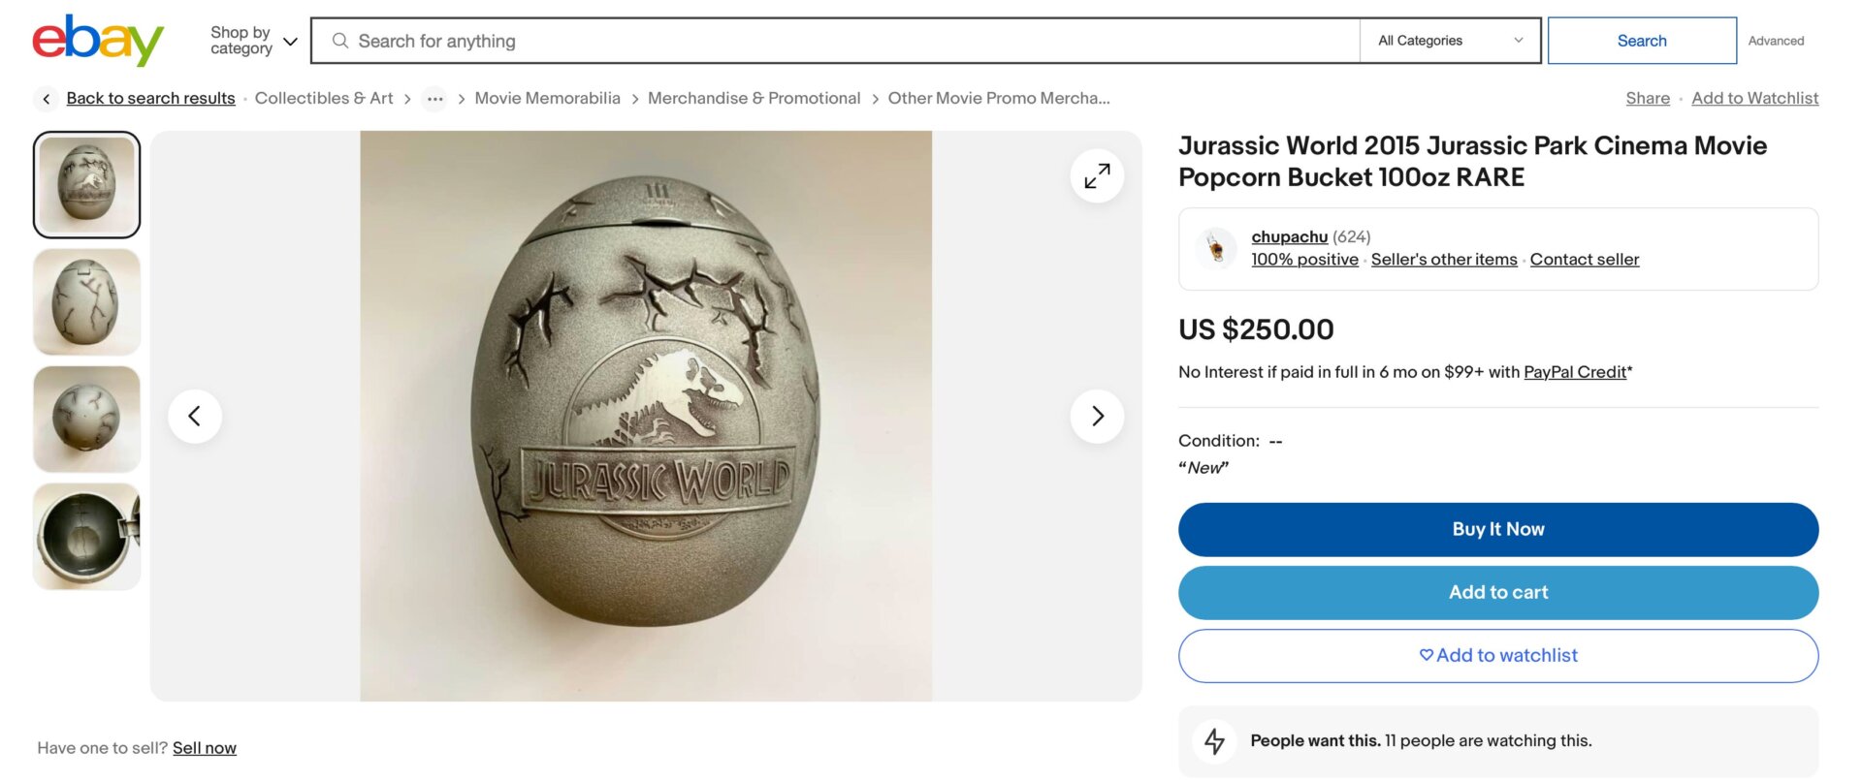View the next product image
This screenshot has height=780, width=1862.
(x=1097, y=416)
